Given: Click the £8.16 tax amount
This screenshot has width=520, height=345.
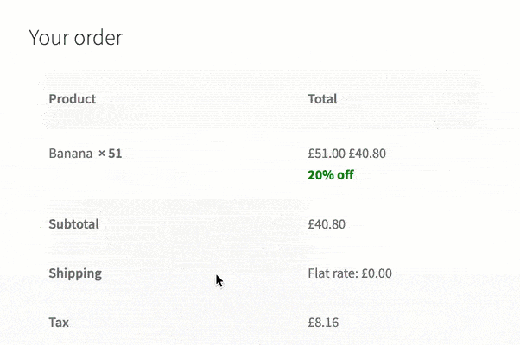Looking at the screenshot, I should [323, 323].
